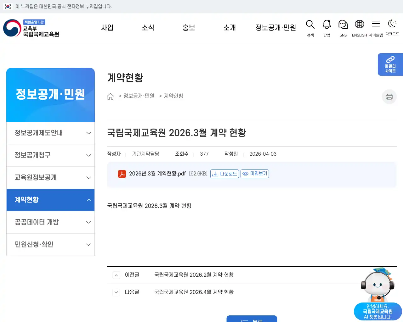Click the 정보공개·민원 sidebar header
This screenshot has height=322, width=403.
50,95
